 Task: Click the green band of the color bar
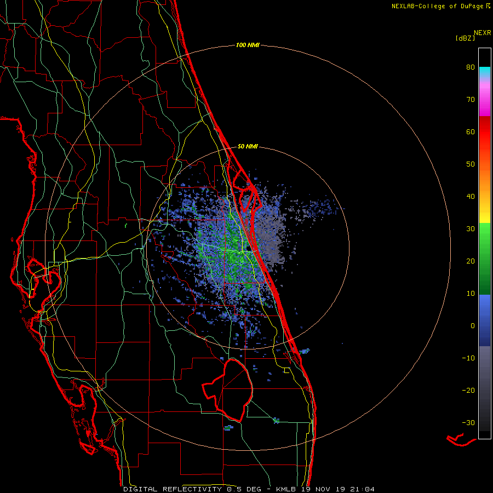point(485,259)
